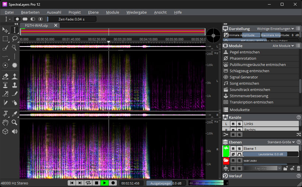The image size is (302, 187).
Task: Set selection mode to new selection (single circle)
Action: coord(17,19)
